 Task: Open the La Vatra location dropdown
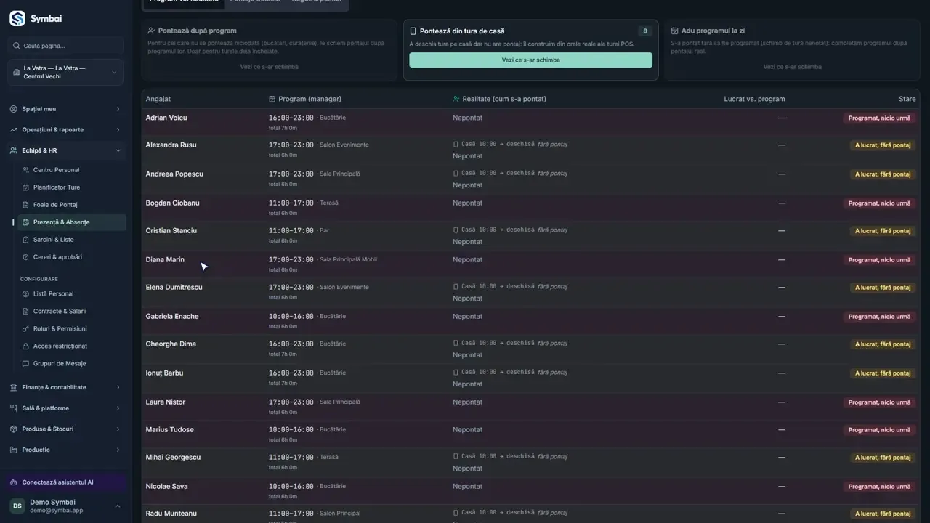(x=65, y=73)
